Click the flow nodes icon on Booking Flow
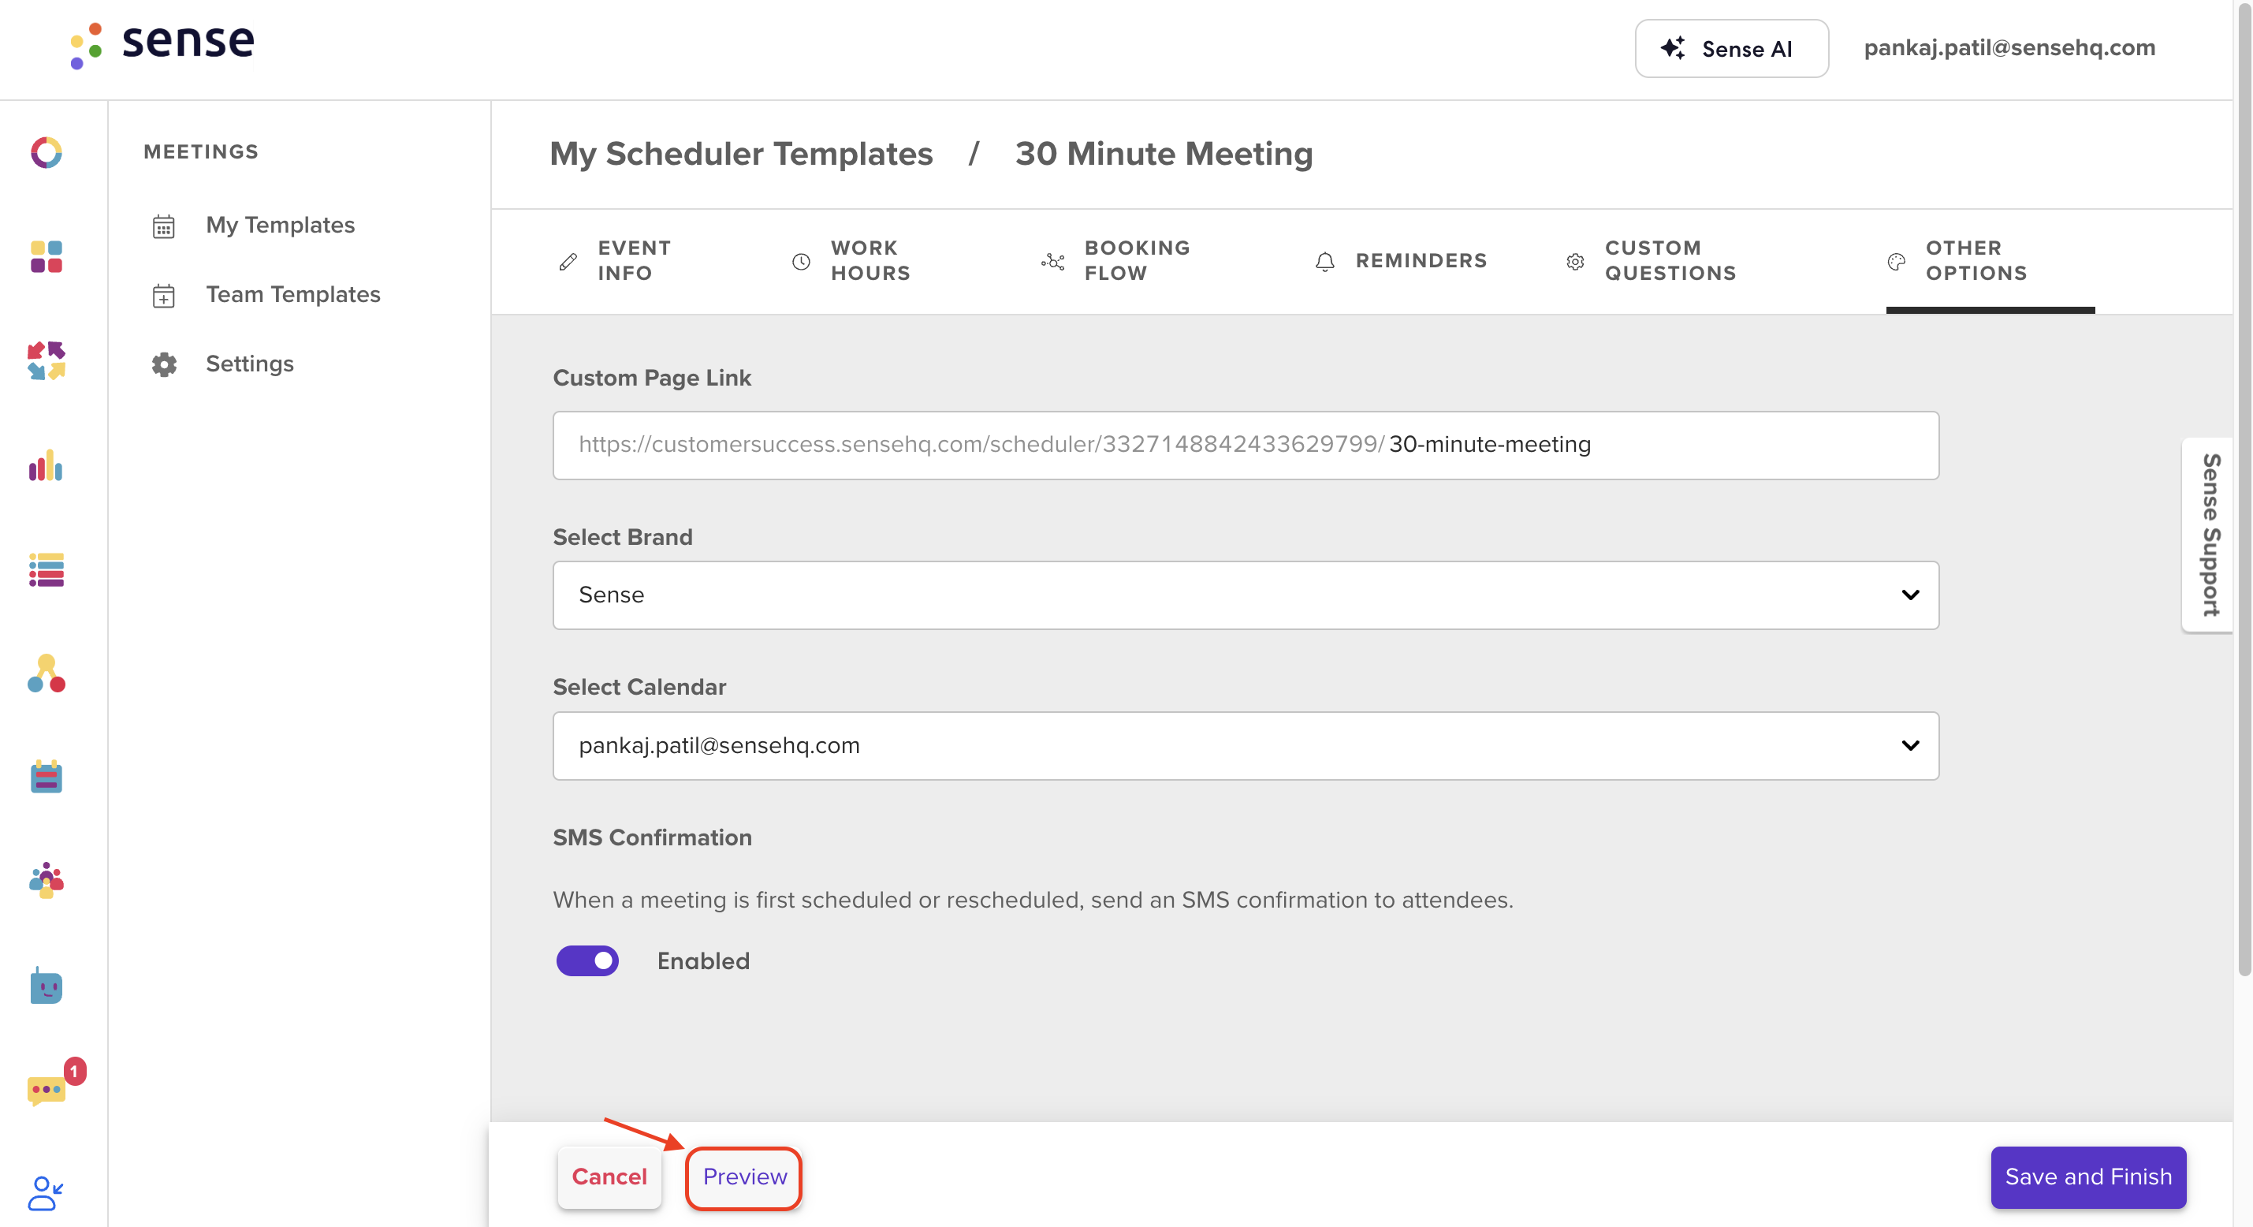The height and width of the screenshot is (1227, 2253). click(1053, 261)
